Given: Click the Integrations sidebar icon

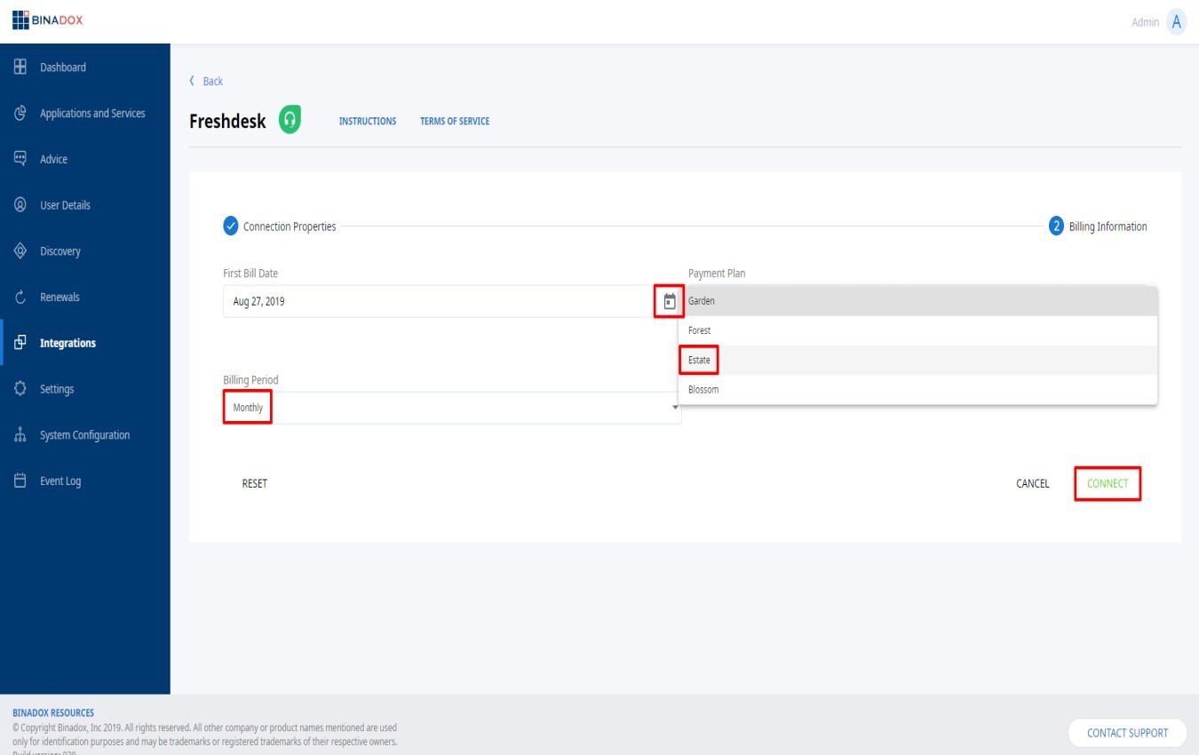Looking at the screenshot, I should (x=20, y=343).
